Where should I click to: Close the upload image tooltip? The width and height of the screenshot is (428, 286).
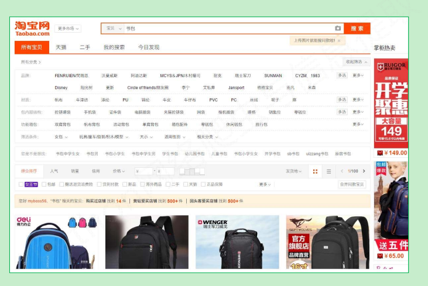click(x=339, y=40)
